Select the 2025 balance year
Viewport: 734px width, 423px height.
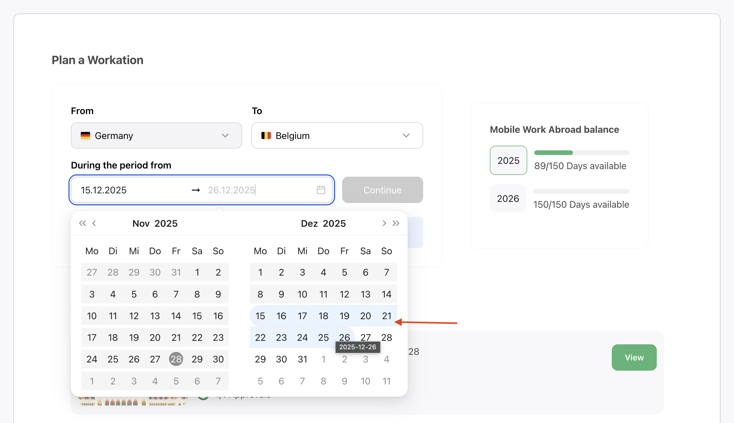[x=508, y=160]
